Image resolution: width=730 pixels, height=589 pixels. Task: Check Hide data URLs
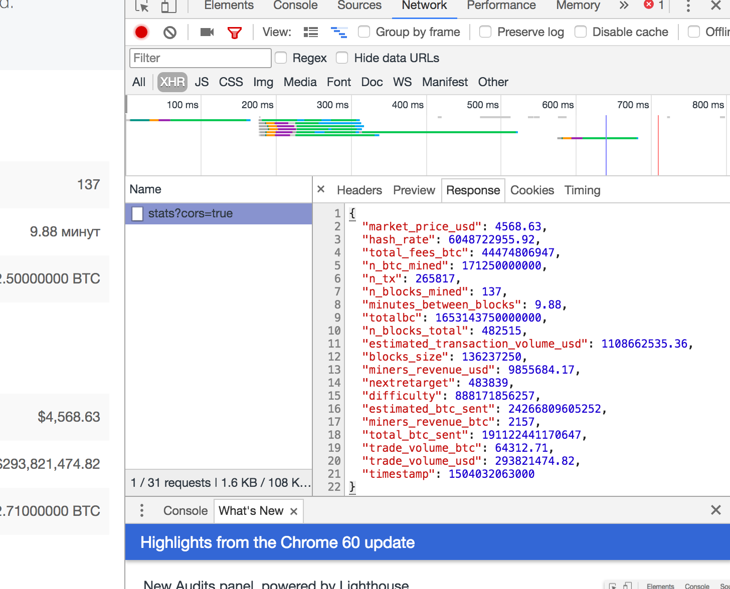pyautogui.click(x=342, y=58)
